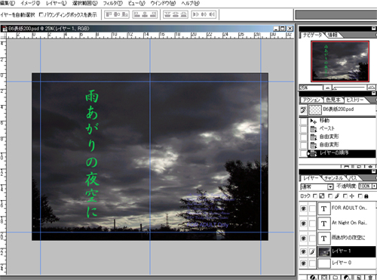The image size is (377, 280).
Task: Switch to the 色見本 (Swatches) tab
Action: pos(333,100)
